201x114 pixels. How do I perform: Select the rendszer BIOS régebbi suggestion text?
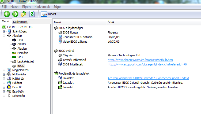pos(145,83)
